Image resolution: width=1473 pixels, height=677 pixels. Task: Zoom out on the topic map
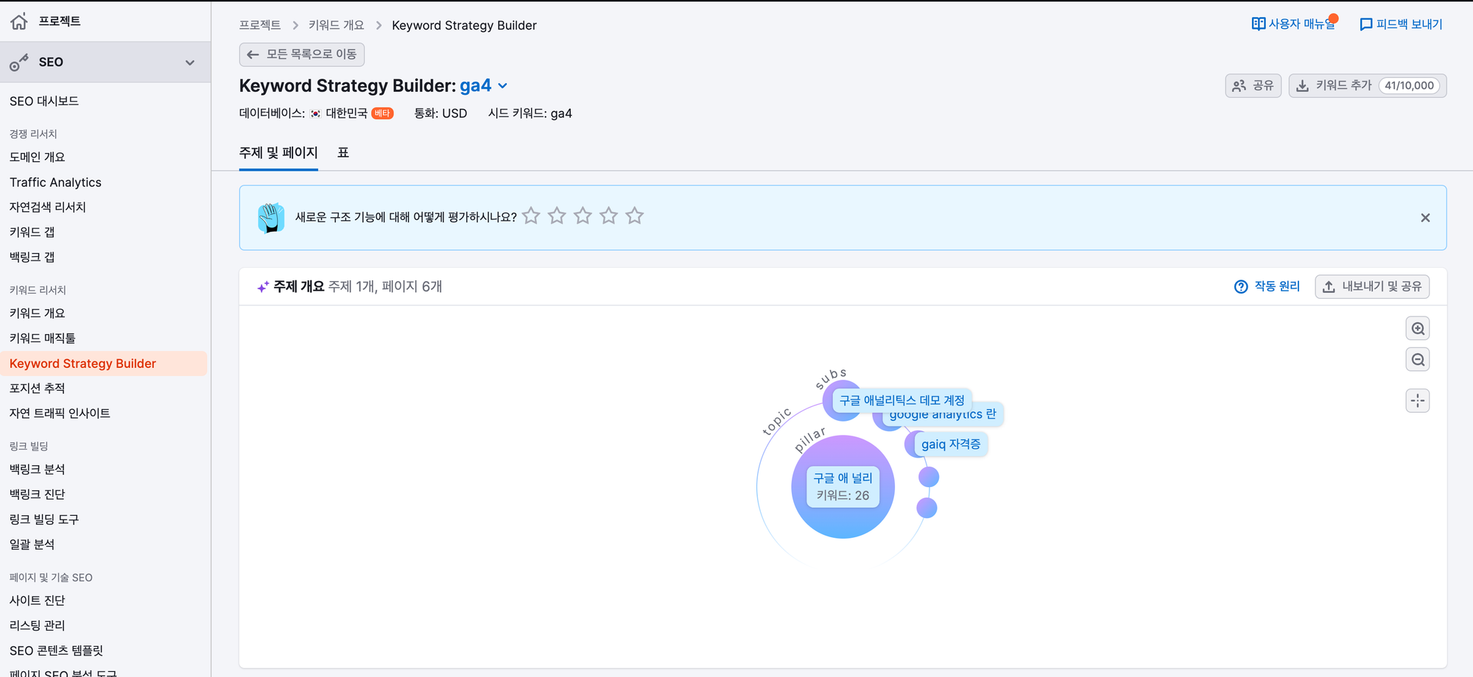pyautogui.click(x=1418, y=360)
